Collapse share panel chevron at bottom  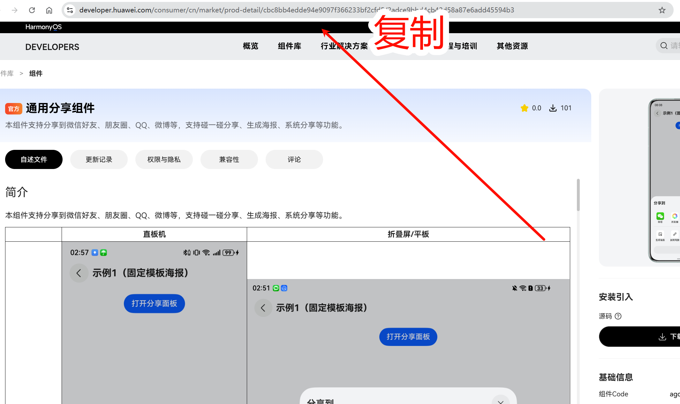[x=500, y=401]
